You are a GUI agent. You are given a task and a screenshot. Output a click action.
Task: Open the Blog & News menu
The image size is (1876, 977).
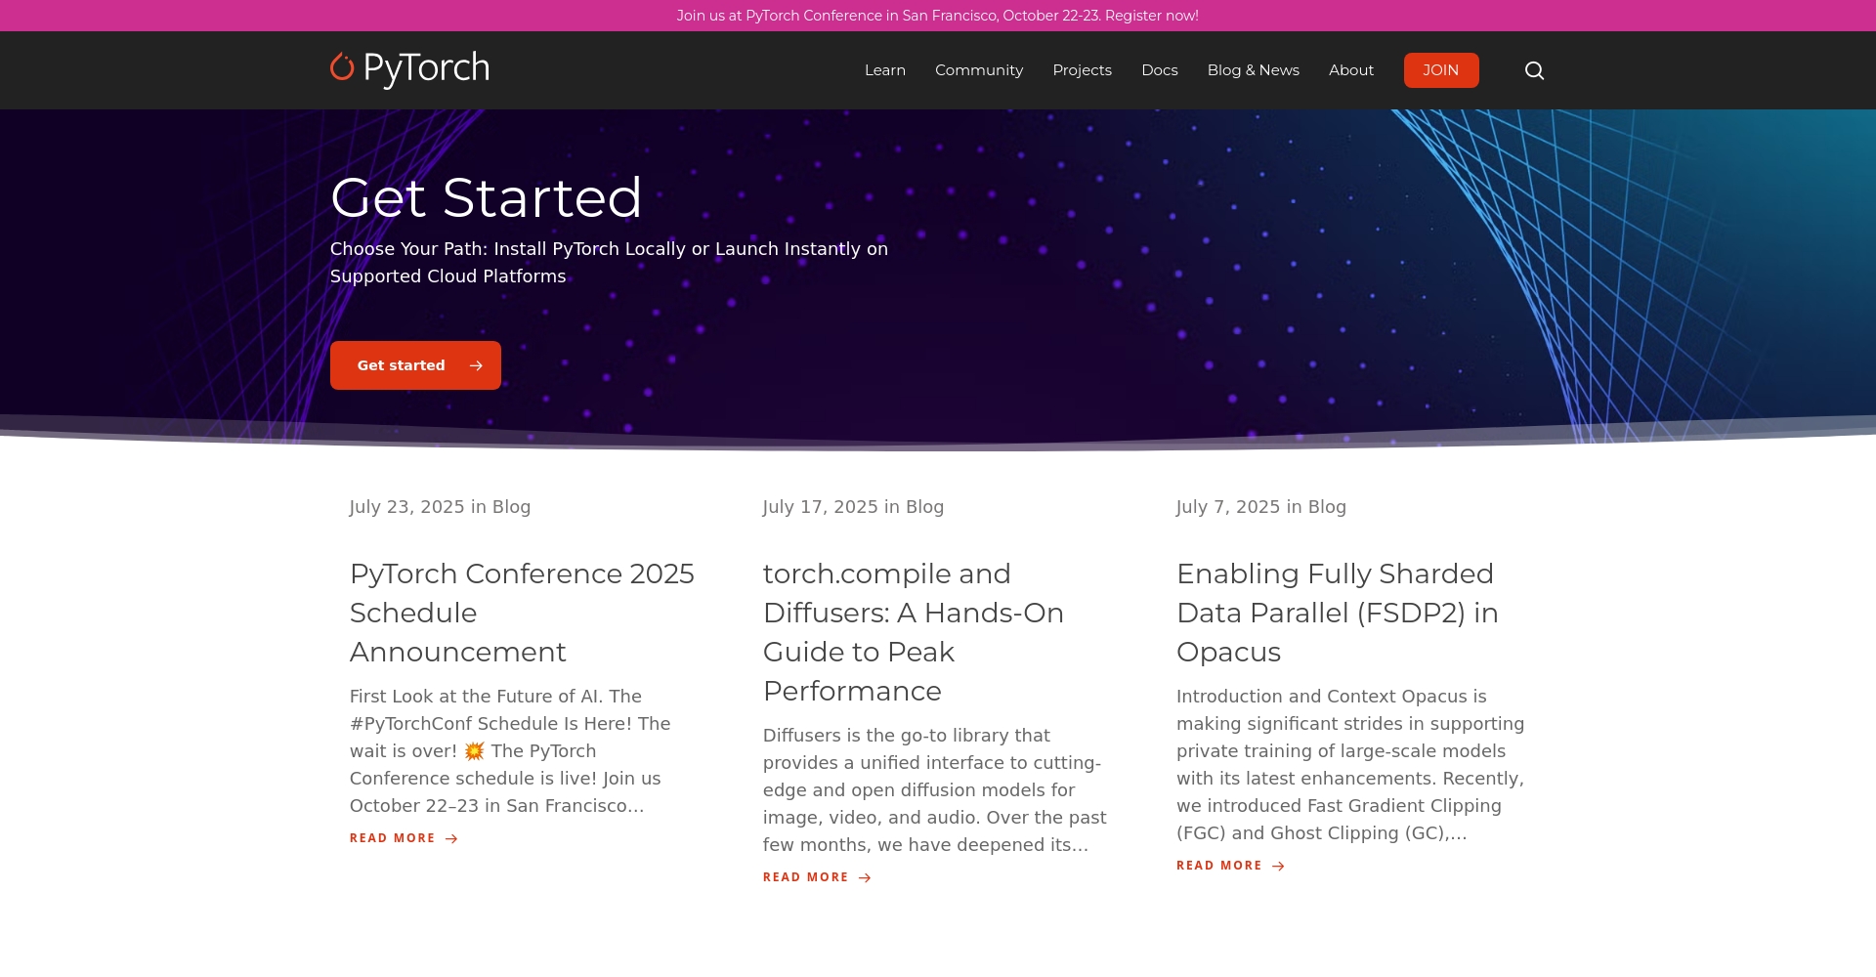1254,70
